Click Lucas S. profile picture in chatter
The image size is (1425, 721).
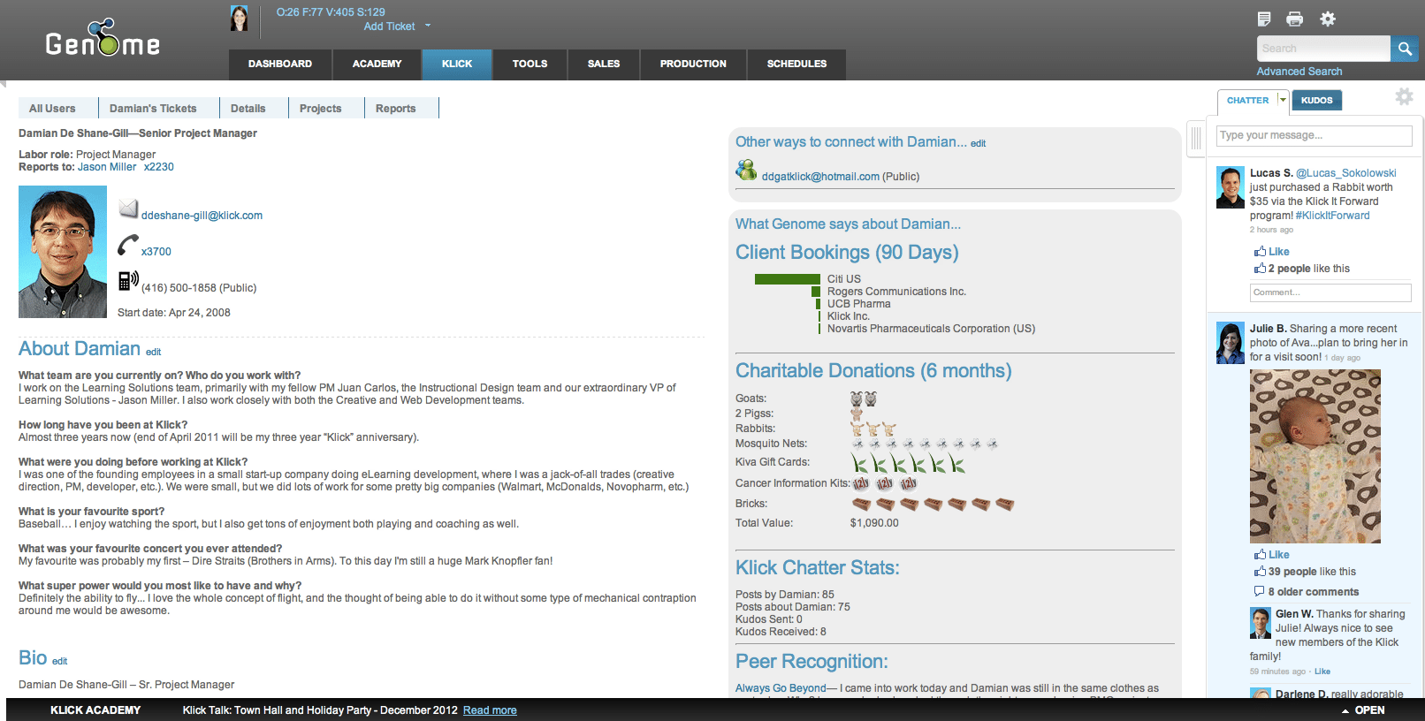pyautogui.click(x=1231, y=187)
